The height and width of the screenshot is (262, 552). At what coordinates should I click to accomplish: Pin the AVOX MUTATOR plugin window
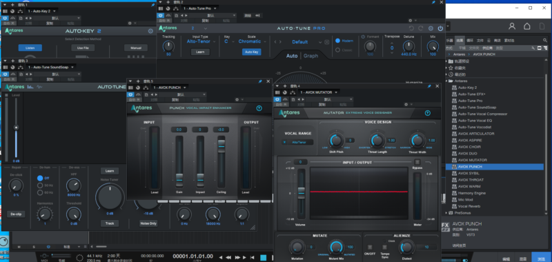(429, 86)
